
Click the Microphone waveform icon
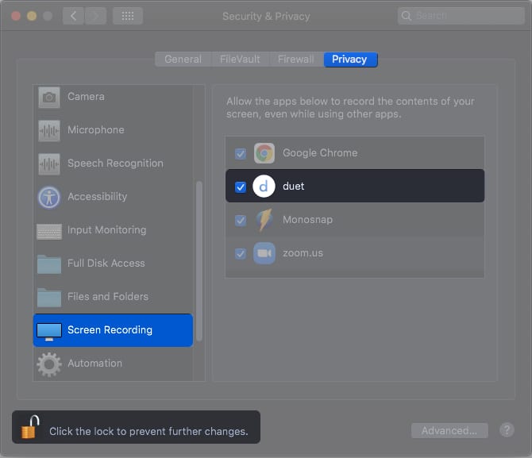point(49,131)
